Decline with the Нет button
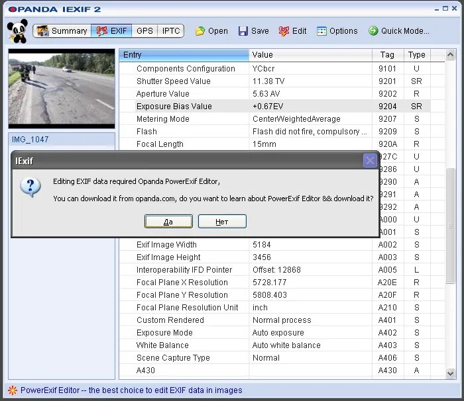The image size is (464, 401). click(x=222, y=221)
